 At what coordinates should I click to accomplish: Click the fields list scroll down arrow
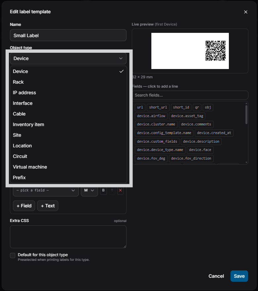[x=246, y=162]
